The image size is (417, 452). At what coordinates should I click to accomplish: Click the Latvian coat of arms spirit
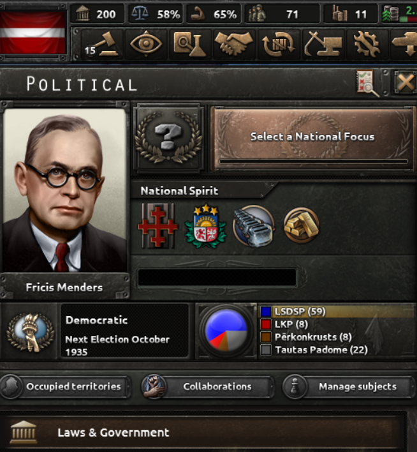click(x=205, y=226)
